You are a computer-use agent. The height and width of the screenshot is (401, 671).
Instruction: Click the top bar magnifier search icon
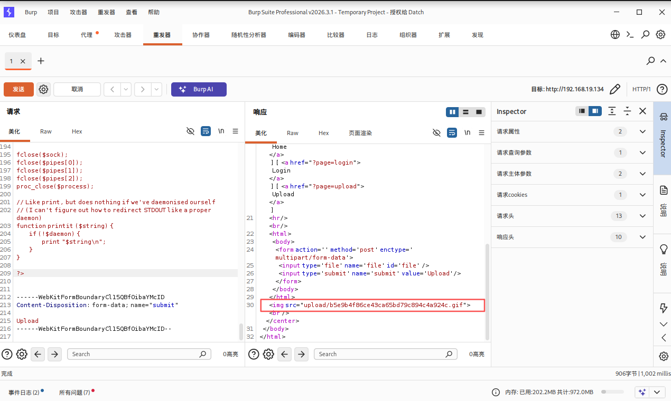[645, 35]
